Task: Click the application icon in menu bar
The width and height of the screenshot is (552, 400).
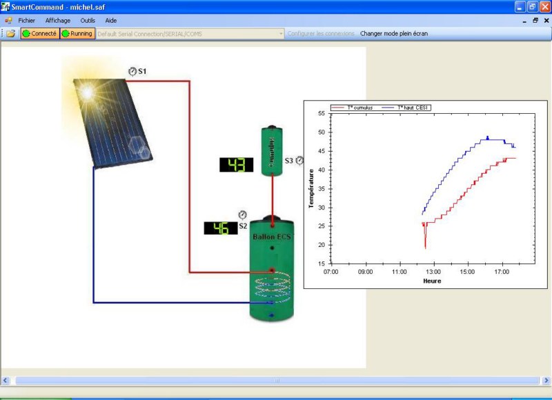Action: [8, 21]
